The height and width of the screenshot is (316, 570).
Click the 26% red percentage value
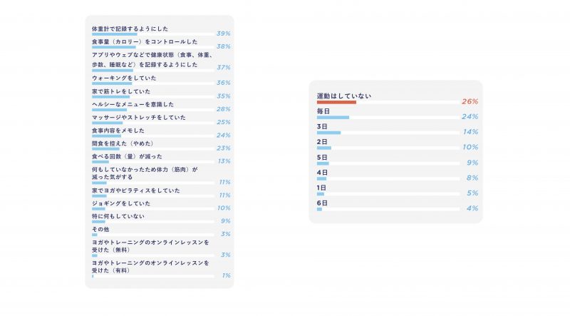[x=470, y=101]
